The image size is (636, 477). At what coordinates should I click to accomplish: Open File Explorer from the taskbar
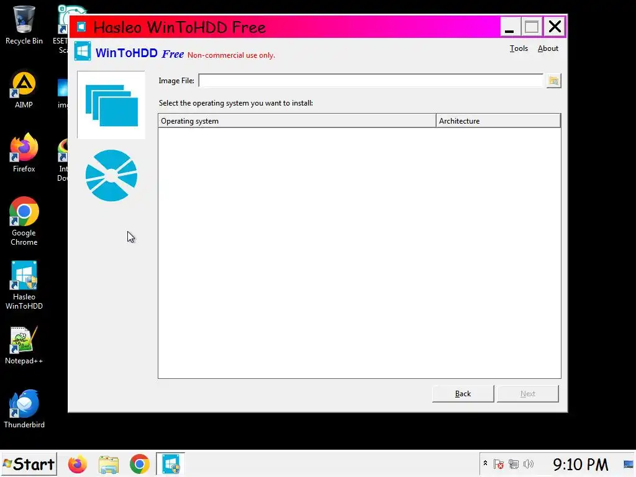(x=108, y=465)
